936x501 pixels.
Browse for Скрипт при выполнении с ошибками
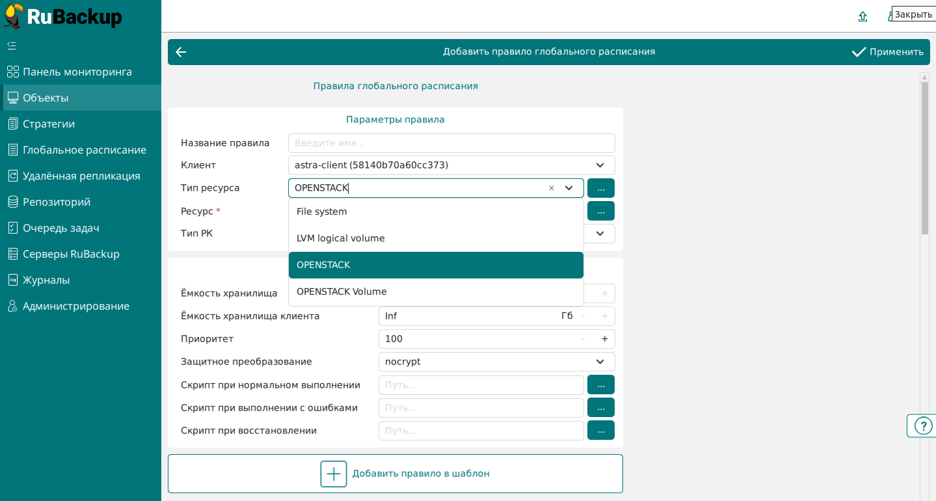601,408
